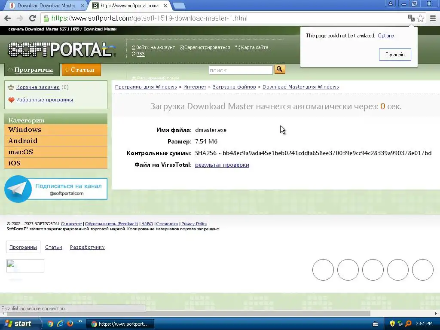The height and width of the screenshot is (330, 440).
Task: Click the network connection tray icon
Action: 400,324
